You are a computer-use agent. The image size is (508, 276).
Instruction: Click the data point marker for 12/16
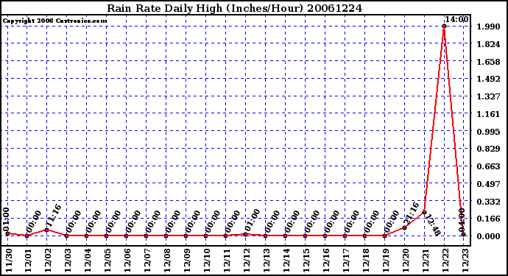[325, 236]
